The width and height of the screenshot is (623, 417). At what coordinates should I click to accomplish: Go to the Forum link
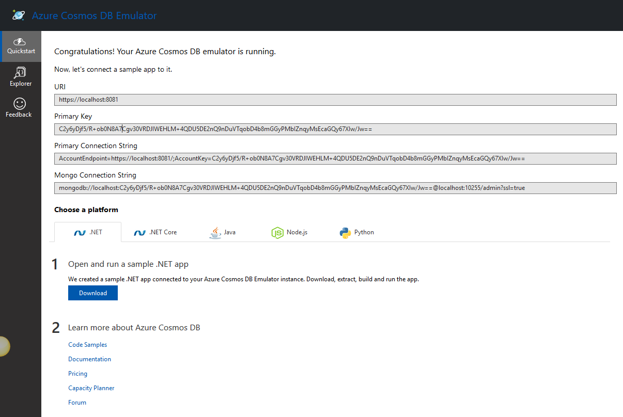pos(77,403)
